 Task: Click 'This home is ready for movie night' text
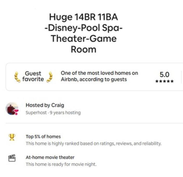pos(61,164)
